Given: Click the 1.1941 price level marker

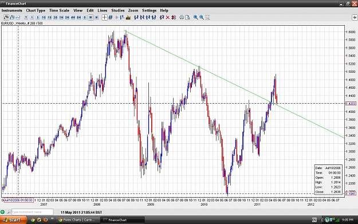Looking at the screenshot, I should click(x=351, y=194).
